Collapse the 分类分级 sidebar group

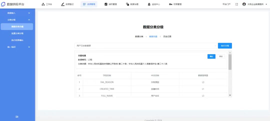pyautogui.click(x=17, y=20)
